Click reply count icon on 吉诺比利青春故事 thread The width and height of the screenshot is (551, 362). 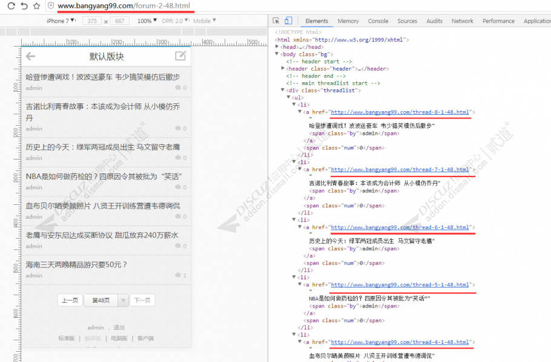[x=178, y=128]
